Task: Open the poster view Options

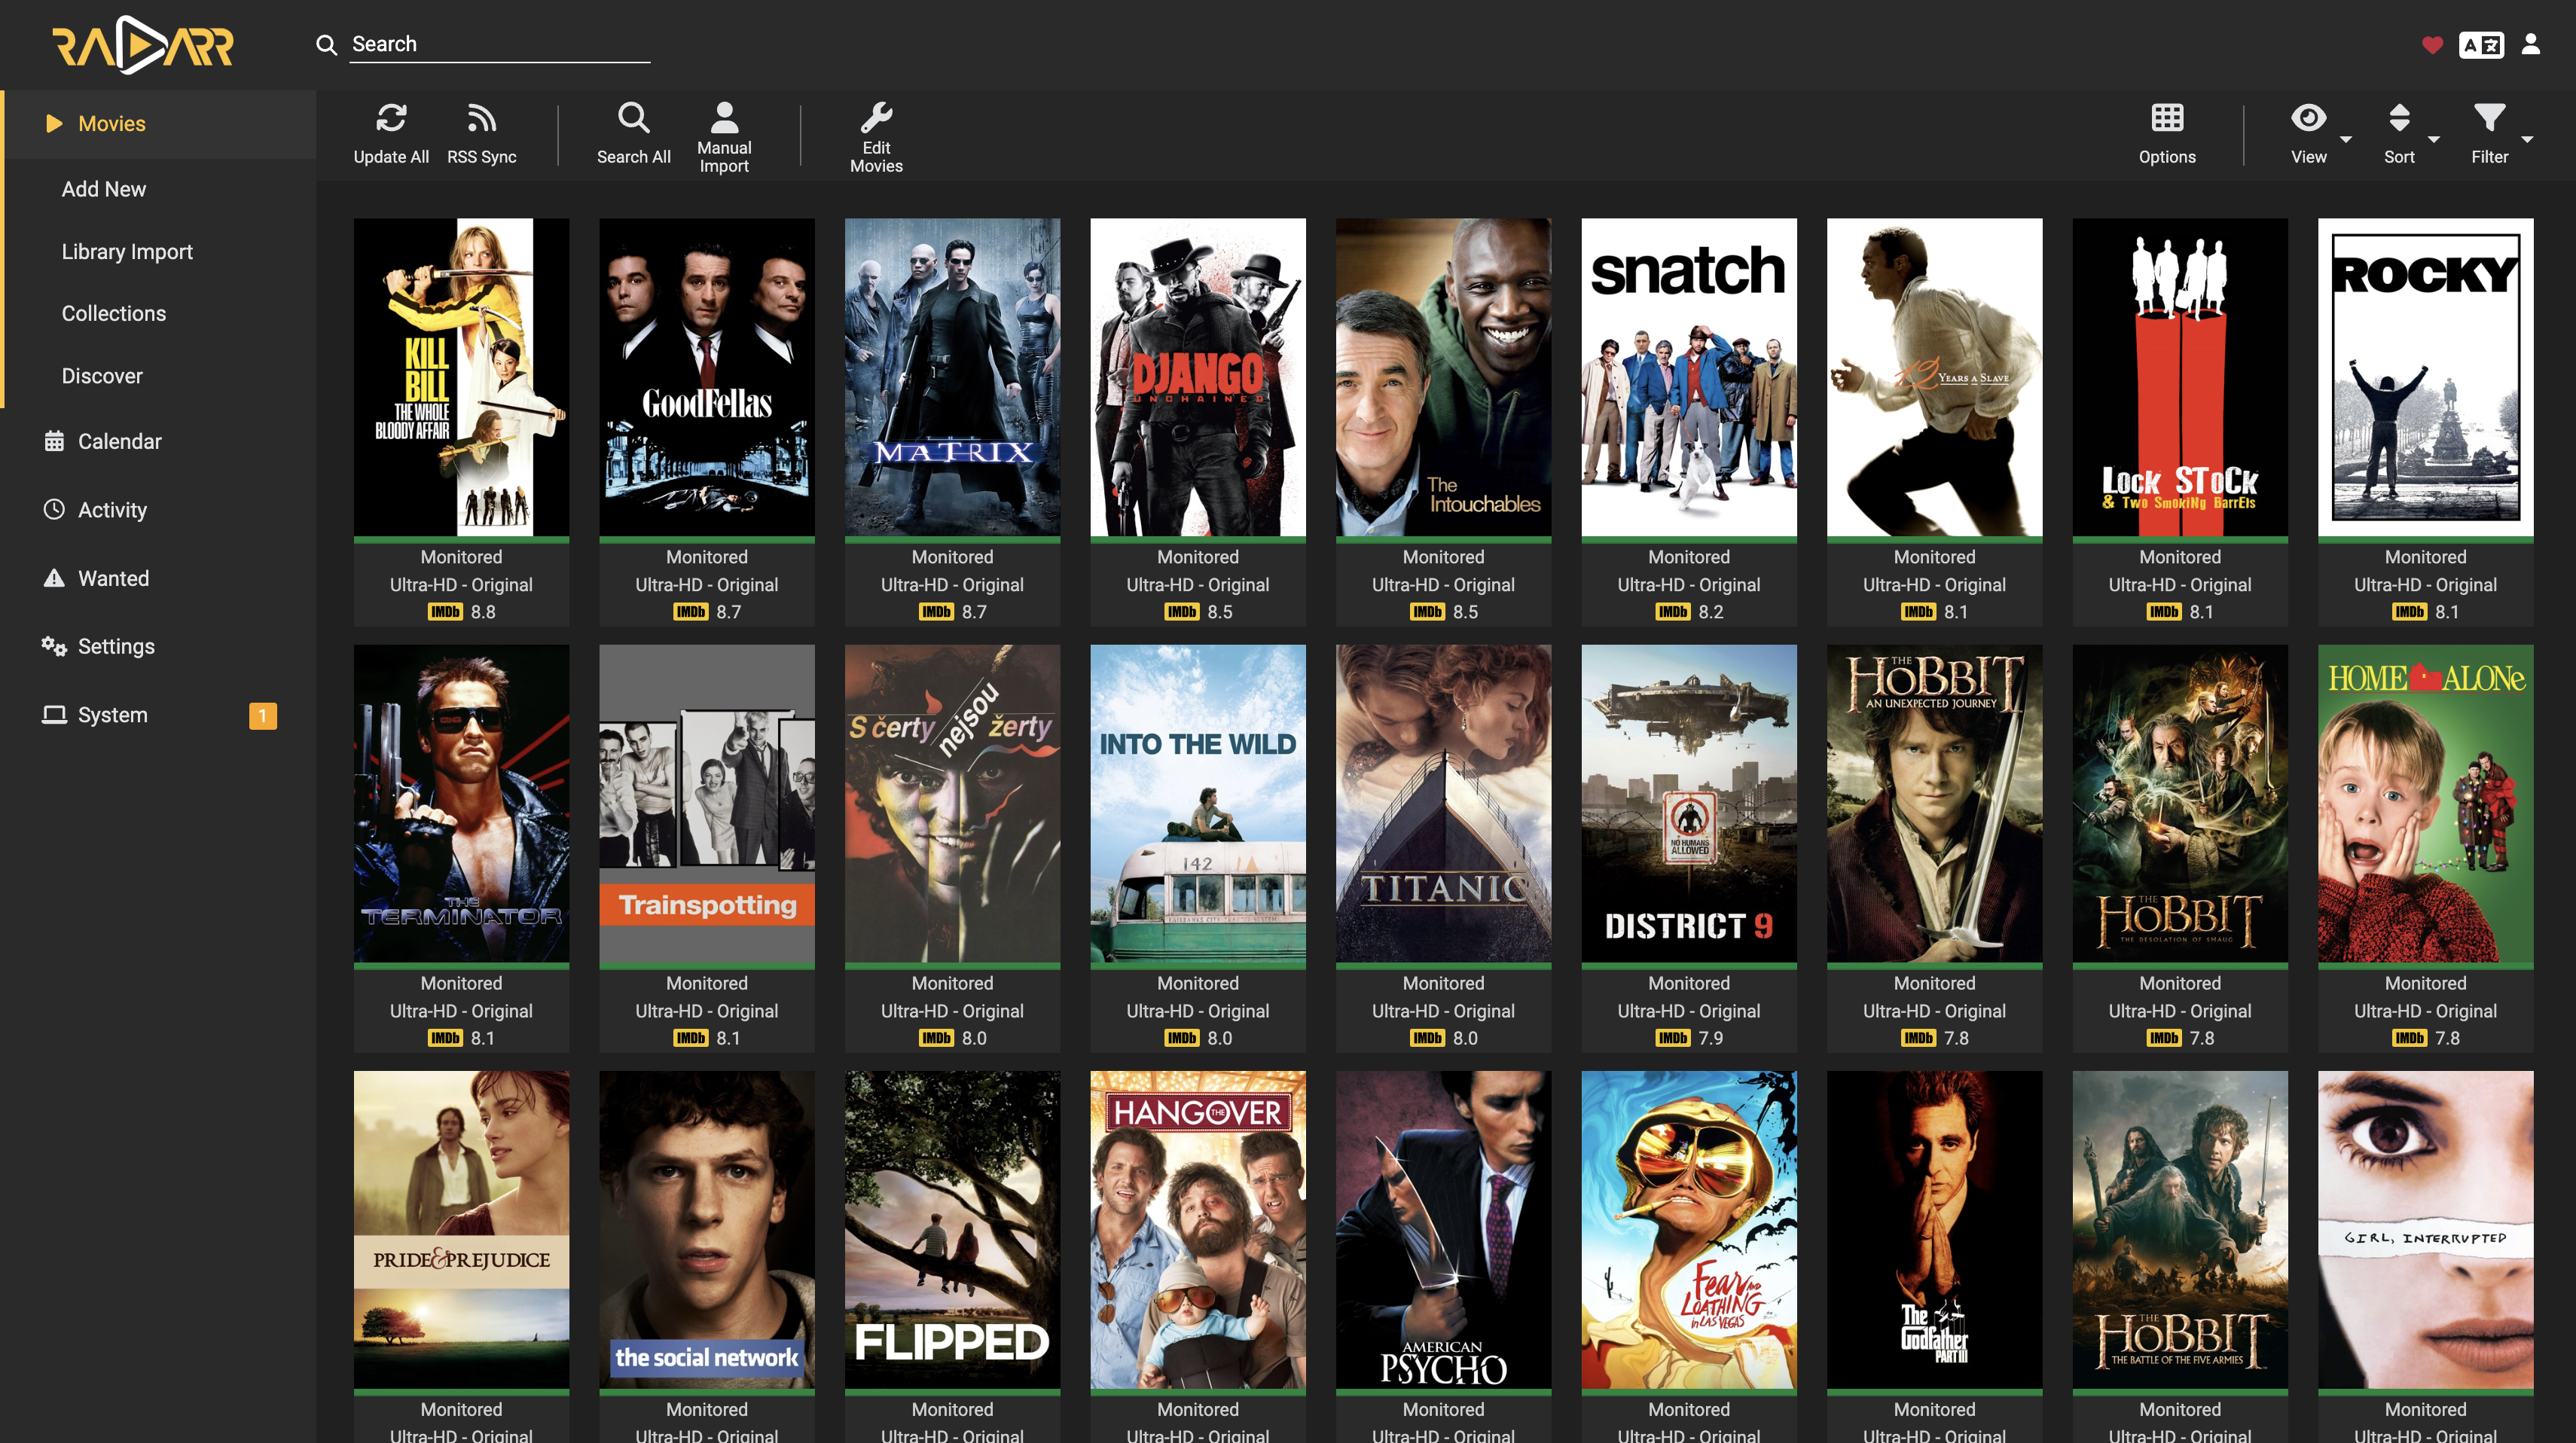Action: 2166,135
